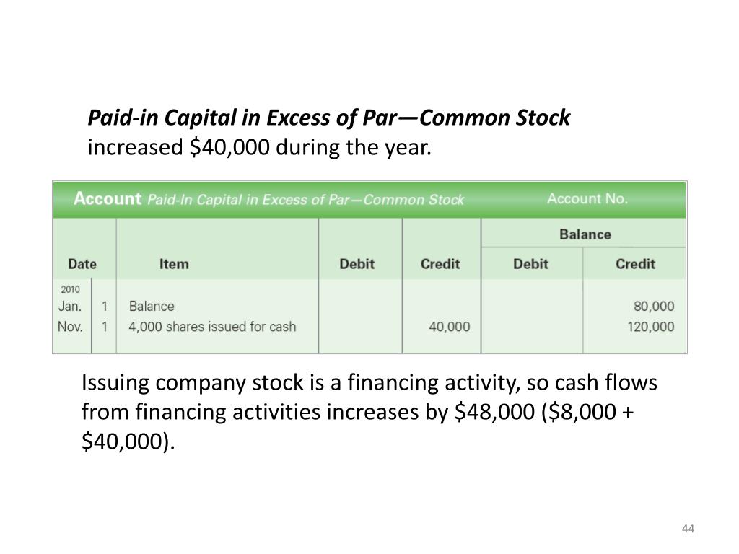739x554 pixels.
Task: Click the 'Balance' group header
Action: click(585, 234)
